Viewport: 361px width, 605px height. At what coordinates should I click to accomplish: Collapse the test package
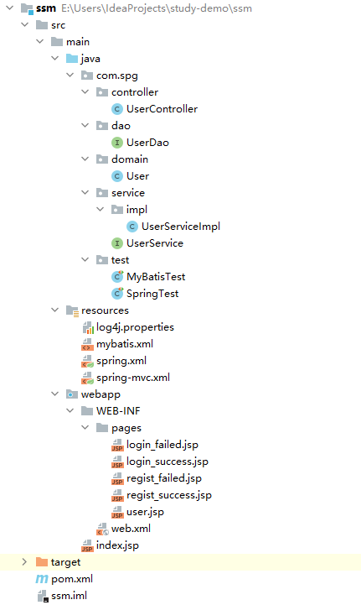click(x=85, y=259)
